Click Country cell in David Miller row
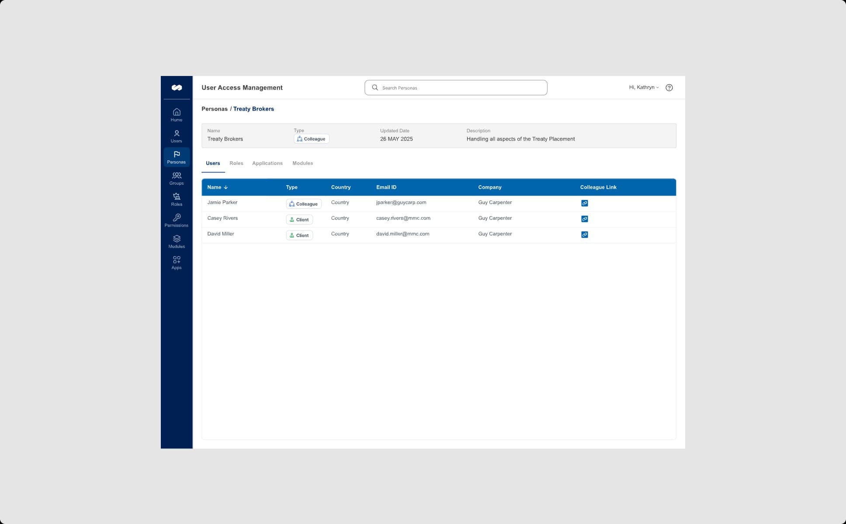Viewport: 846px width, 524px height. (340, 234)
